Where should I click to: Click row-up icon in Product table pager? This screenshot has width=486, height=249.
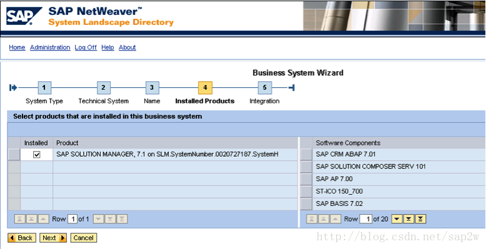43,219
